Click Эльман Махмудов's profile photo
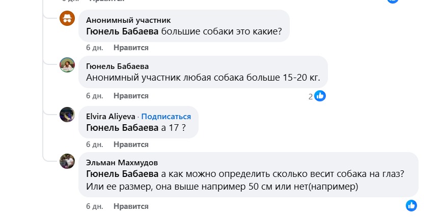443x217 pixels. point(68,161)
